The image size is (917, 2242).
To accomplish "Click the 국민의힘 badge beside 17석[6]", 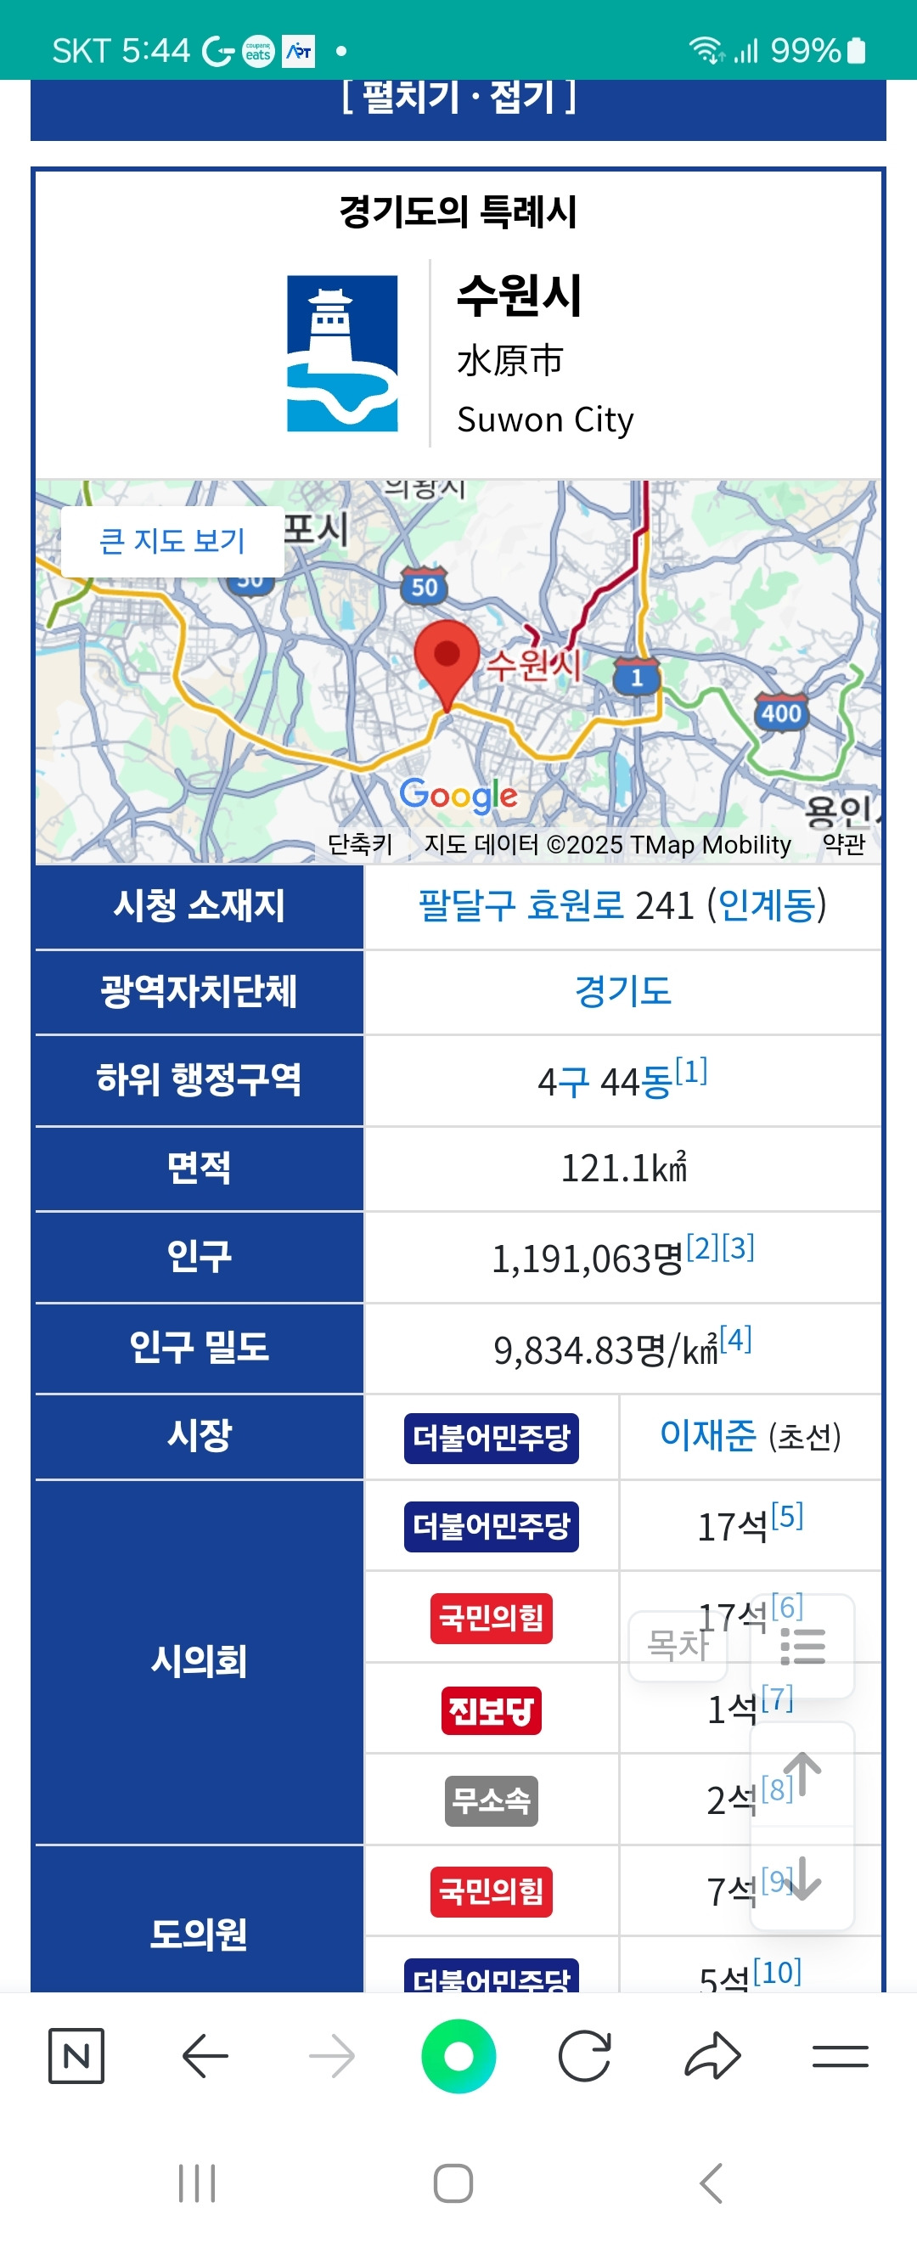I will pos(492,1618).
